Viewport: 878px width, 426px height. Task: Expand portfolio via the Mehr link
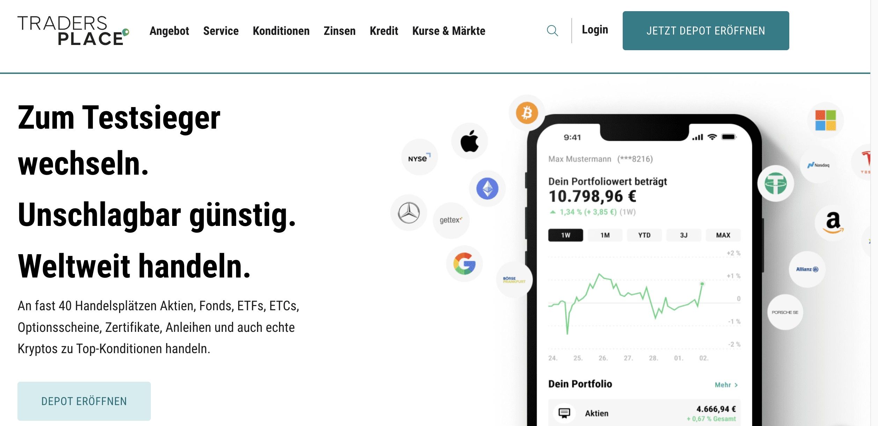(x=726, y=385)
